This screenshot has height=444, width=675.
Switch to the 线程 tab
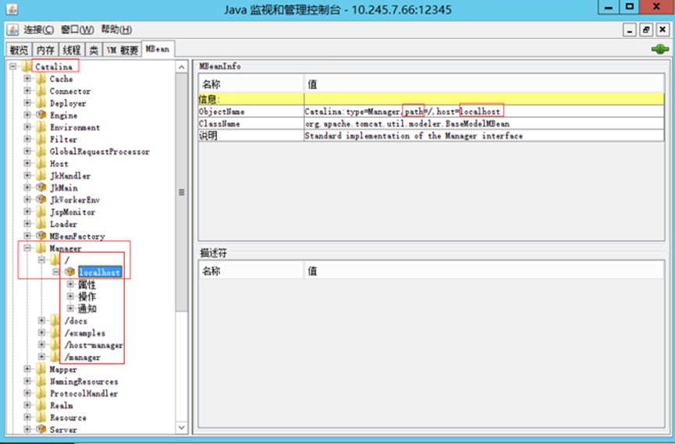click(x=72, y=50)
